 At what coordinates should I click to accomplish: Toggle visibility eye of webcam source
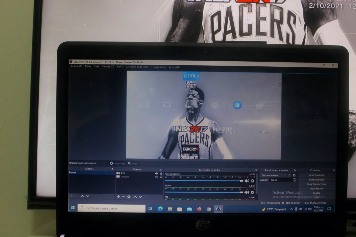tap(157, 177)
